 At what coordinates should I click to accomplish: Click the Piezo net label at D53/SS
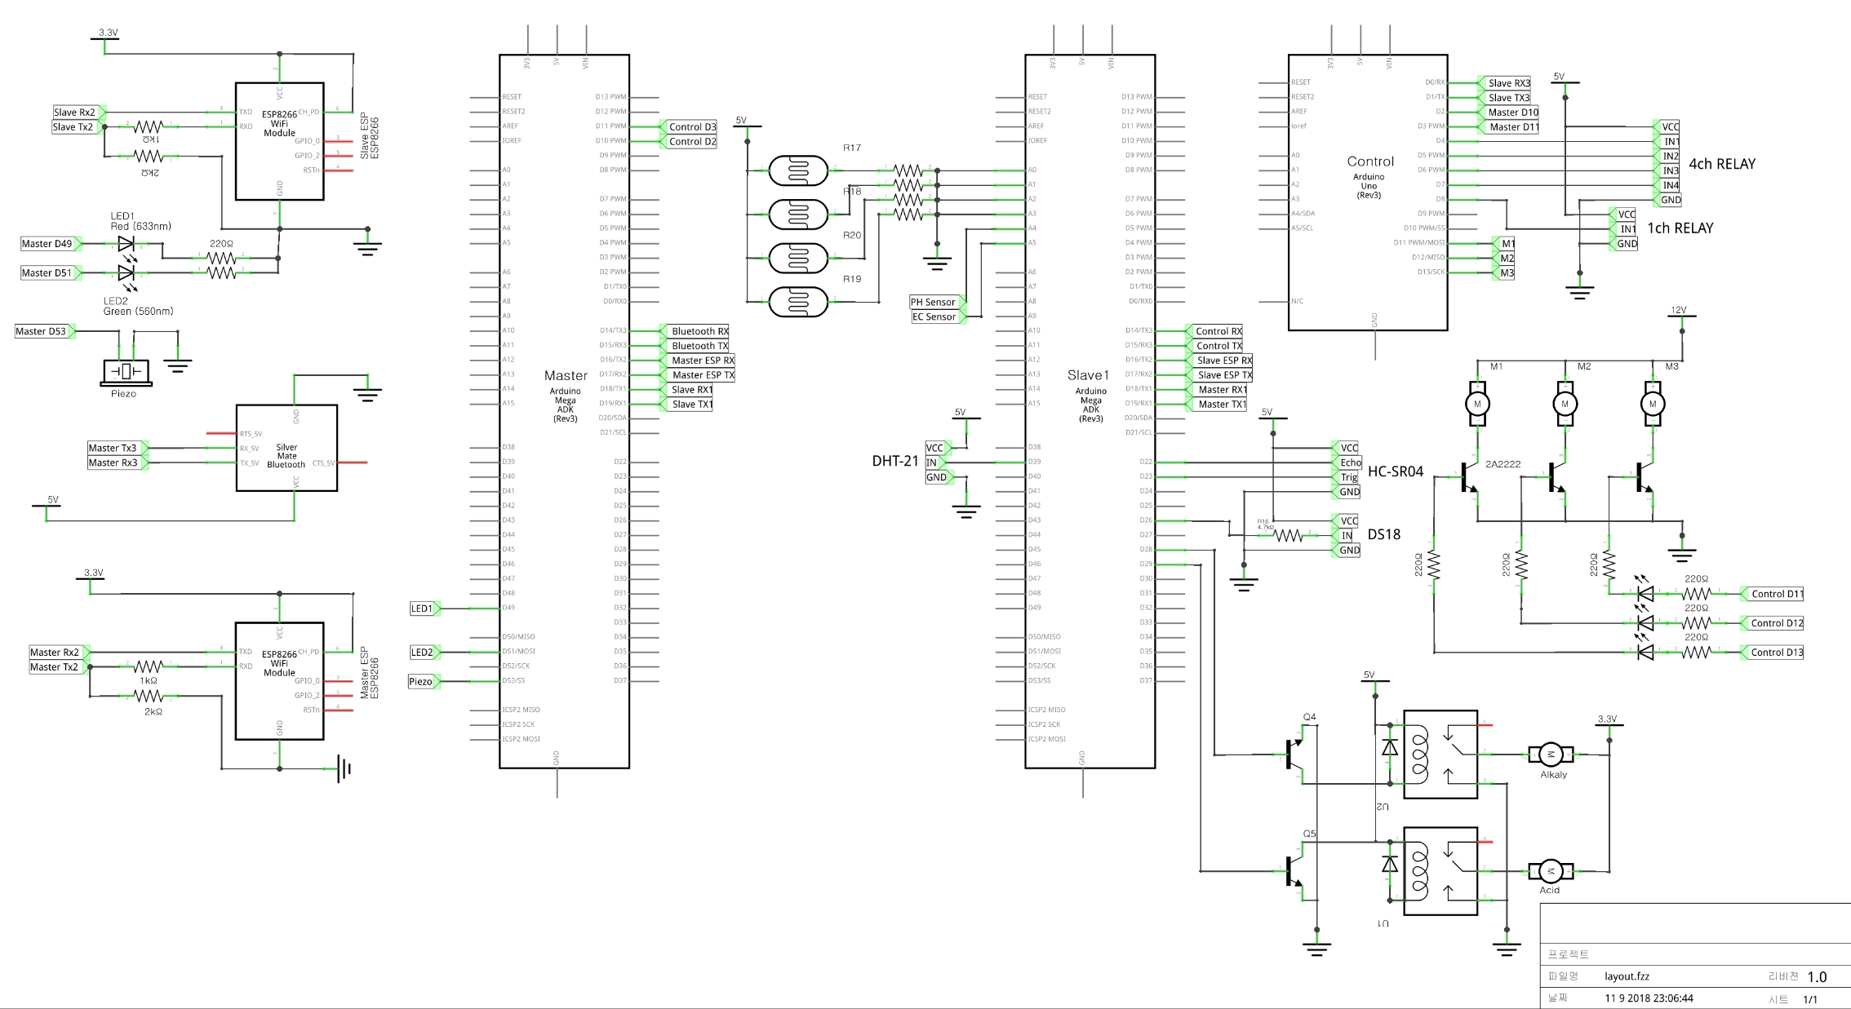[x=424, y=681]
